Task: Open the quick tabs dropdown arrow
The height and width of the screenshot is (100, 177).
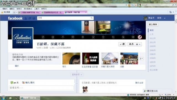Action: click(17, 12)
